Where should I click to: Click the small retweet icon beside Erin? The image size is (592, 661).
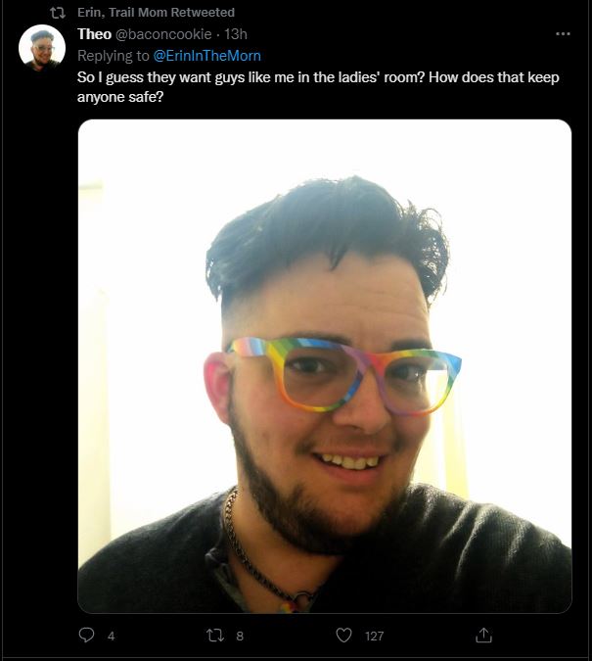58,13
